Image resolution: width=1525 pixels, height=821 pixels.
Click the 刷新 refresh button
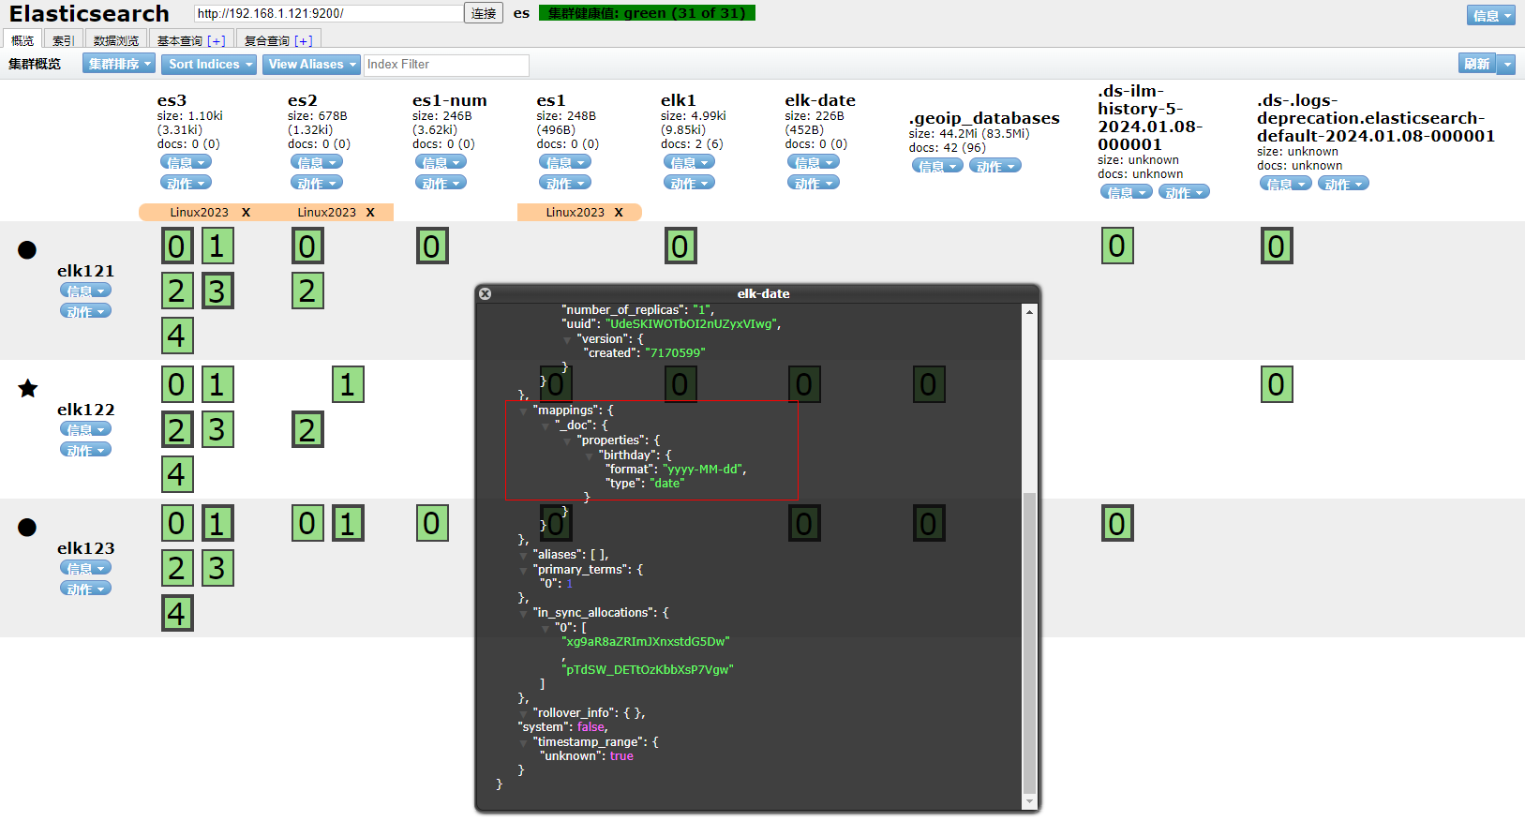pyautogui.click(x=1477, y=64)
